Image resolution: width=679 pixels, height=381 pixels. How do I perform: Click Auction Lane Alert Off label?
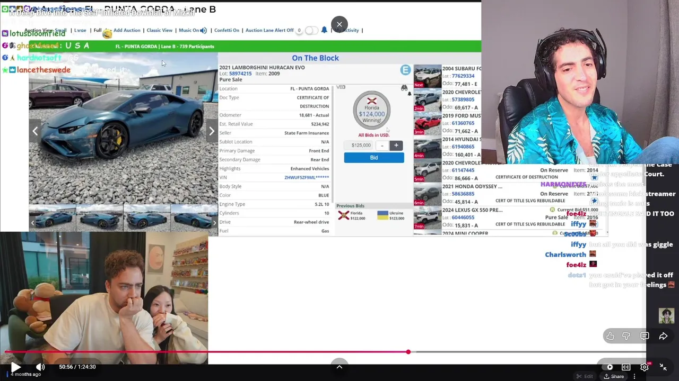[269, 30]
